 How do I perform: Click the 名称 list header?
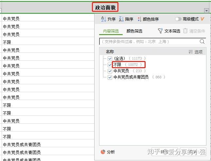tap(110, 51)
